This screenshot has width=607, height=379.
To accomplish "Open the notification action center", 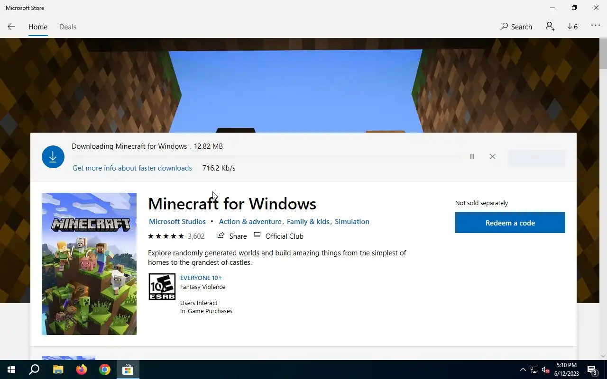I will coord(592,370).
